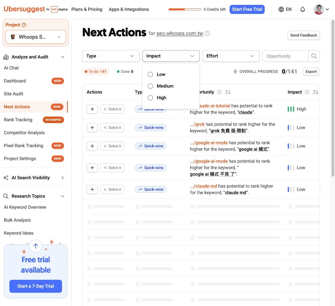Click the globe language icon
Viewport: 335px width, 306px height.
coord(281,9)
